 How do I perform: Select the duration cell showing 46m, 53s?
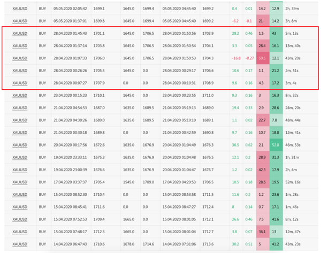tap(299, 144)
